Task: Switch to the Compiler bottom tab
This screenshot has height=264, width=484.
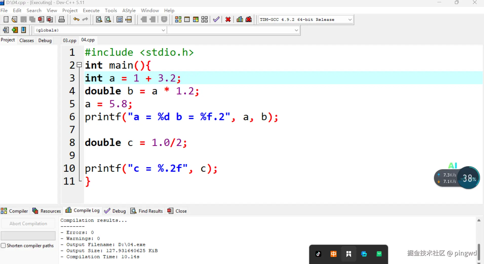Action: [x=14, y=211]
